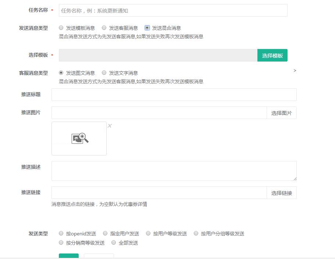Select 按分销商等级发送 radio option
The image size is (335, 259).
pos(61,242)
